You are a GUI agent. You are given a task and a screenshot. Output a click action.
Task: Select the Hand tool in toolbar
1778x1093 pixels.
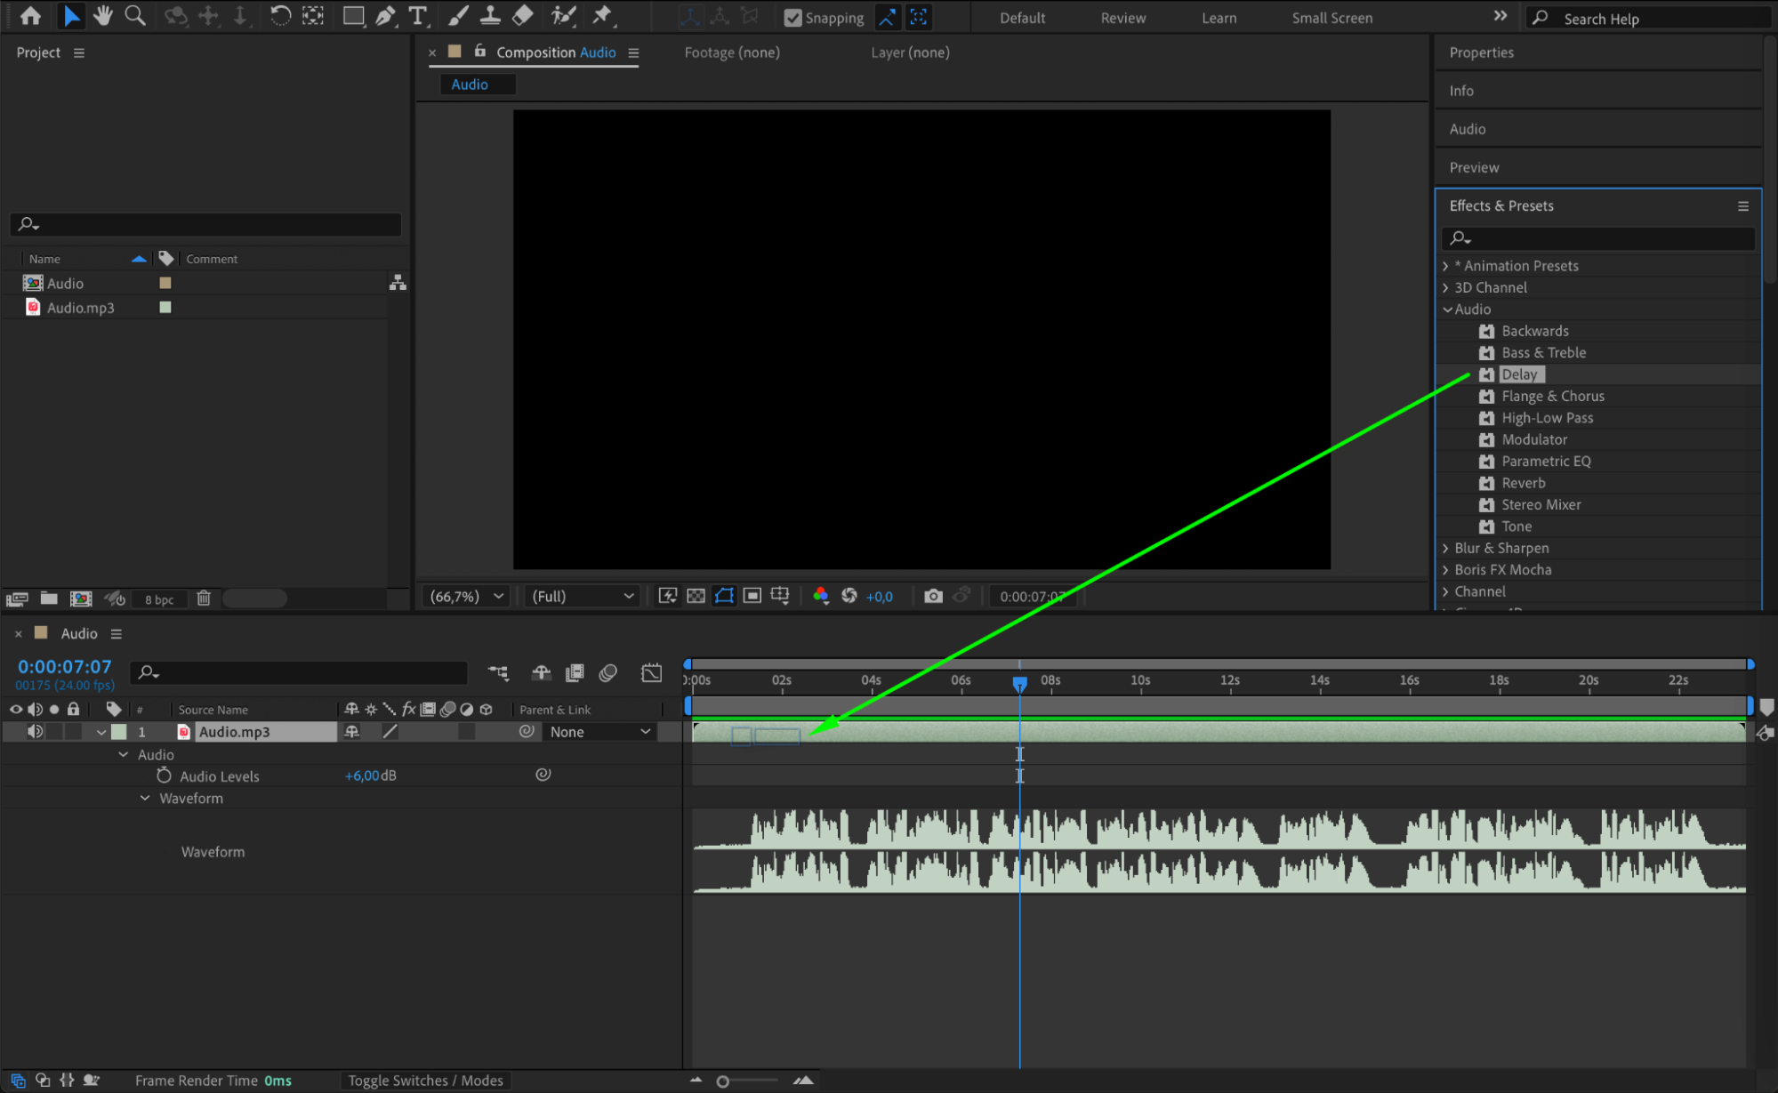(x=103, y=15)
